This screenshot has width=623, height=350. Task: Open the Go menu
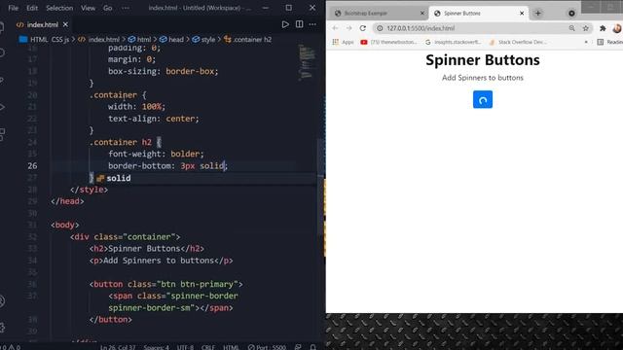(107, 8)
